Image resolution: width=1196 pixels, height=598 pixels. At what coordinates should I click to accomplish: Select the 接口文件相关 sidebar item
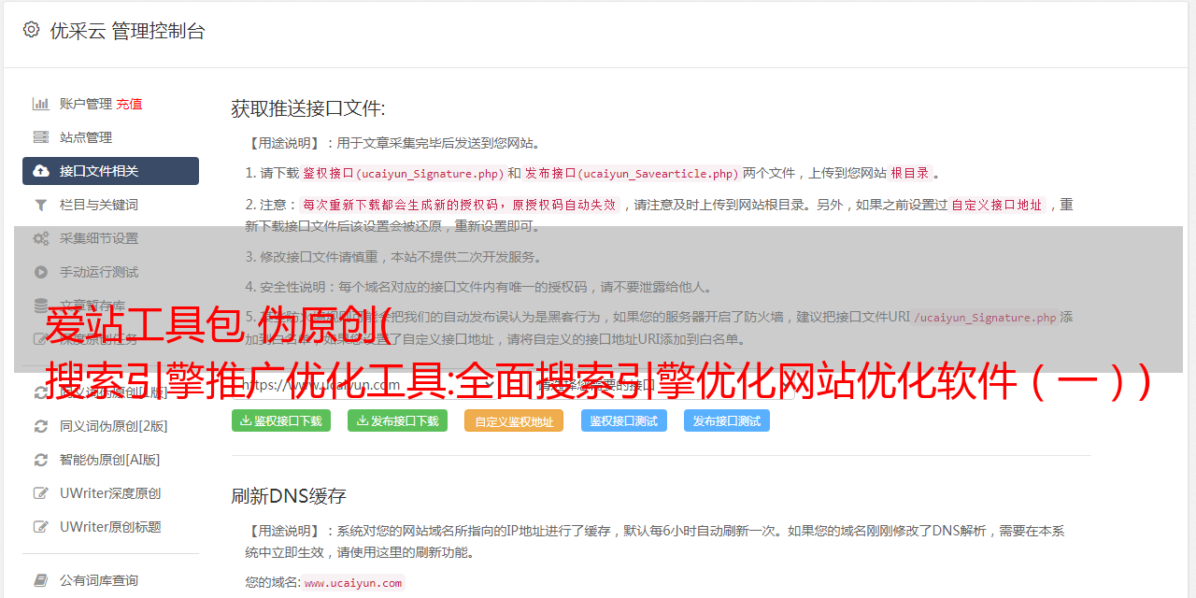tap(110, 171)
